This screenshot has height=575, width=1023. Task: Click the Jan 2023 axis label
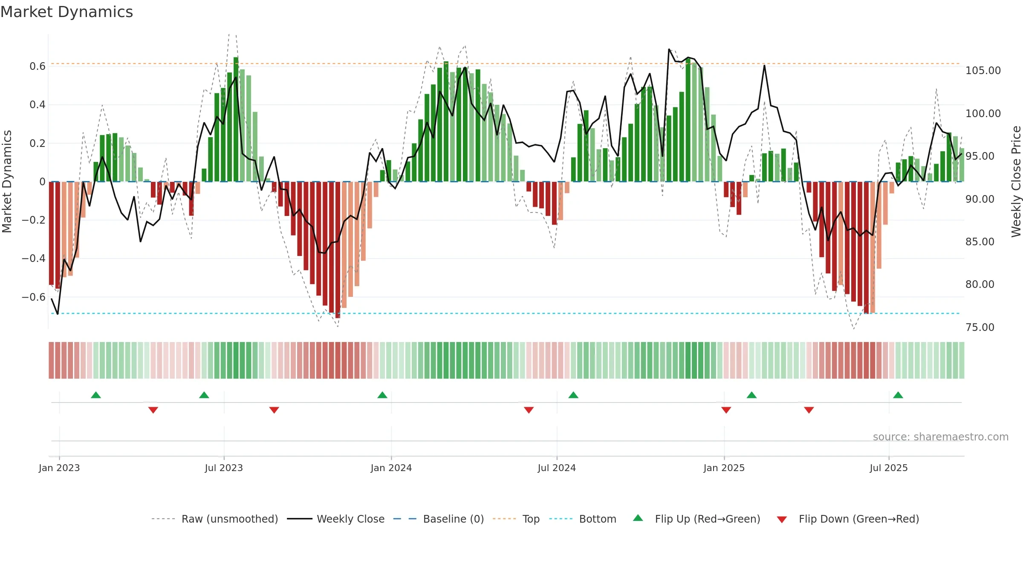point(59,468)
